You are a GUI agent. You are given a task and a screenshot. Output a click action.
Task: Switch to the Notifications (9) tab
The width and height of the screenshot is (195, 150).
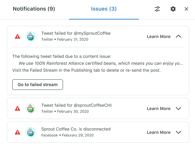34,9
